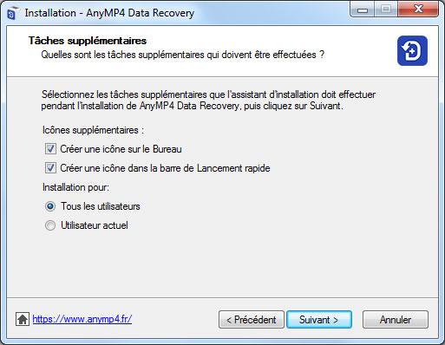Click the 'Icônes supplémentaires :' group label
The width and height of the screenshot is (445, 345).
93,130
